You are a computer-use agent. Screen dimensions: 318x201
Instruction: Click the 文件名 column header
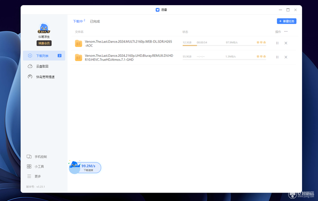[x=79, y=32]
